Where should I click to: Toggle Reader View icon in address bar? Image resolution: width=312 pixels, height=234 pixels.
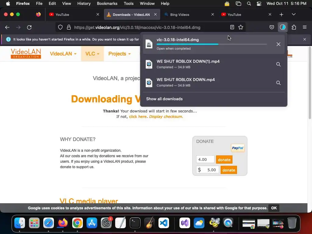pyautogui.click(x=232, y=27)
